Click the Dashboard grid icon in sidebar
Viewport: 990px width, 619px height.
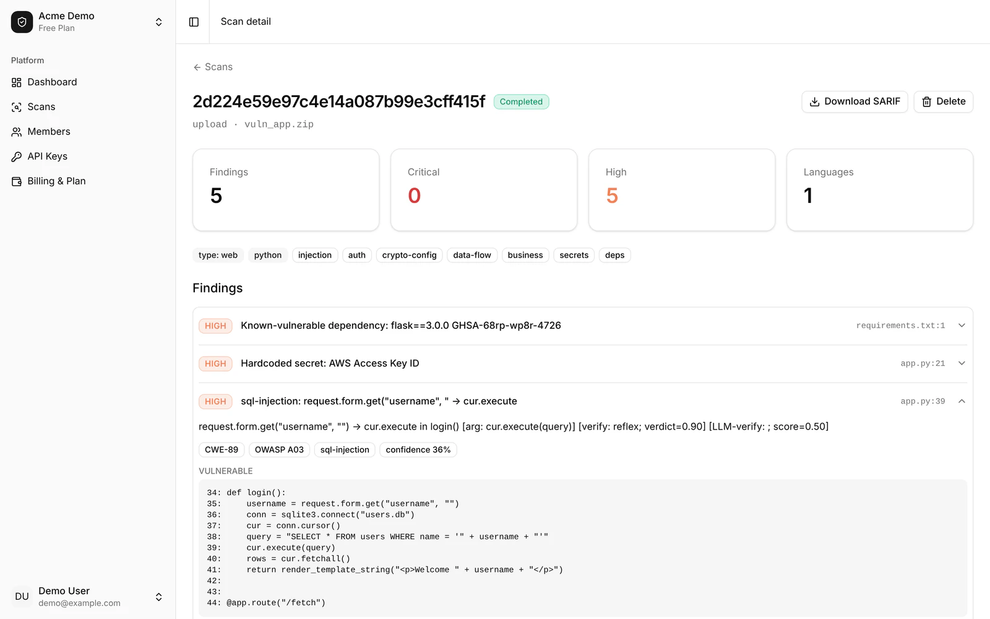point(17,82)
